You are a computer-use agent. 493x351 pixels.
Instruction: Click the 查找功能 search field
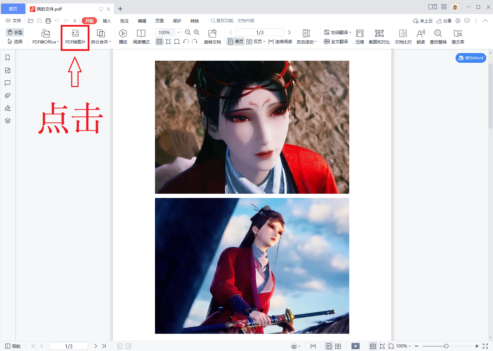pyautogui.click(x=233, y=21)
